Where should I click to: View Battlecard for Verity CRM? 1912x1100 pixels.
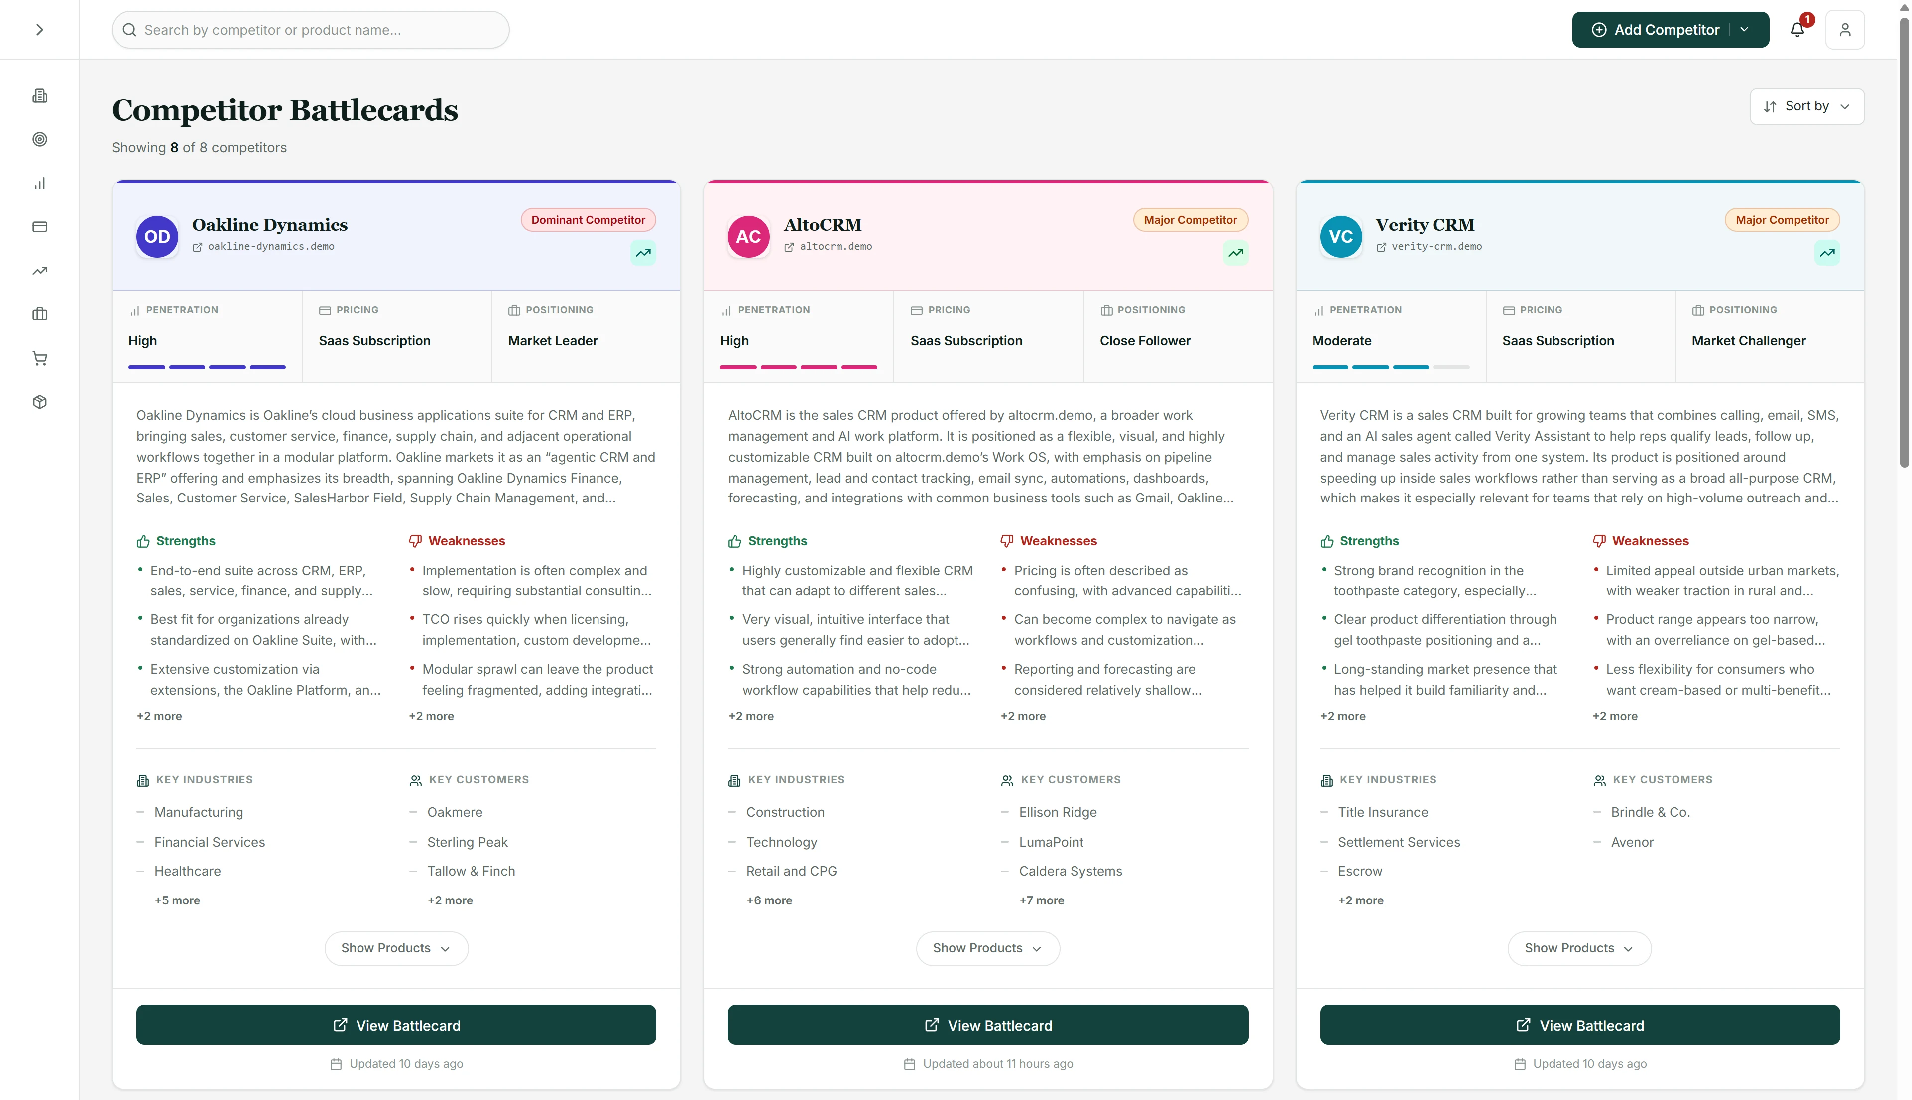click(1579, 1024)
